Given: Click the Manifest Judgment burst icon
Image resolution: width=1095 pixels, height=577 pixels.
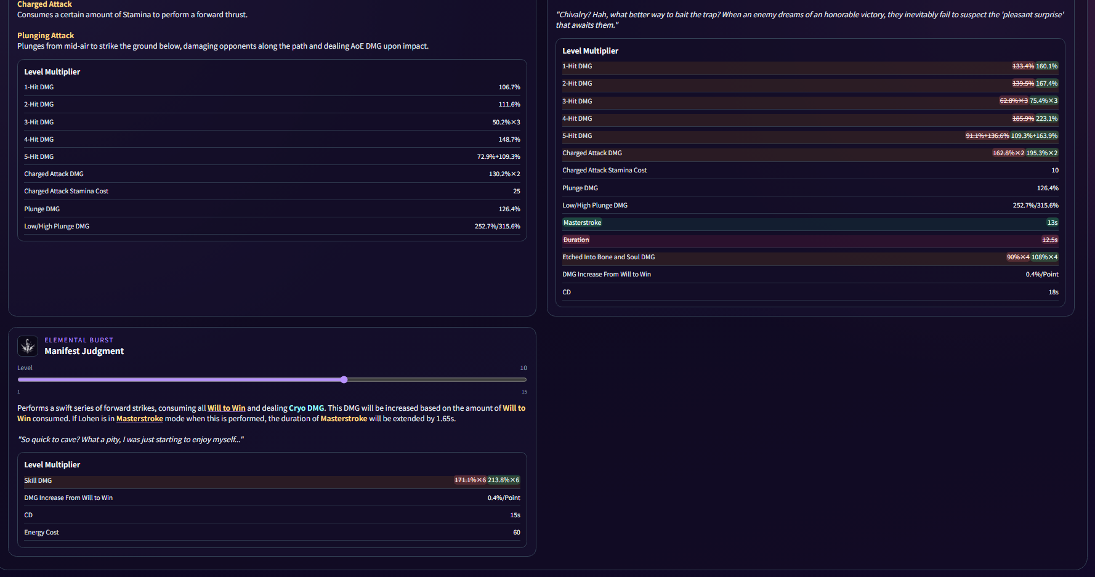Looking at the screenshot, I should [28, 346].
